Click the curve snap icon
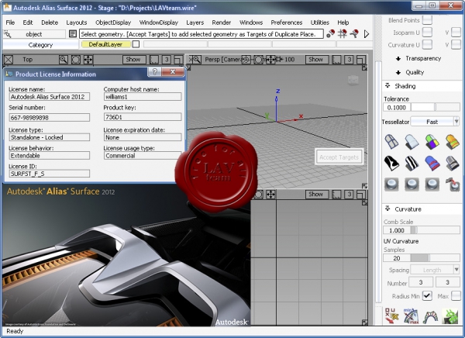This screenshot has height=338, width=465. point(354,34)
